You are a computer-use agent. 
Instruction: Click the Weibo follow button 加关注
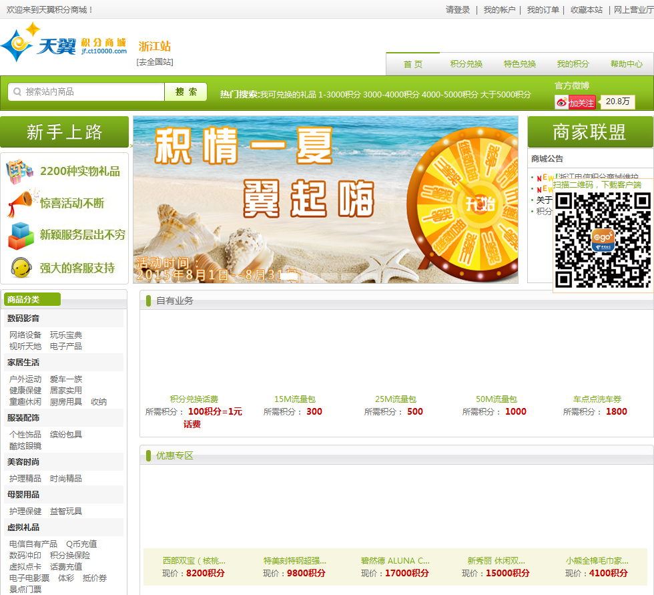[x=575, y=102]
